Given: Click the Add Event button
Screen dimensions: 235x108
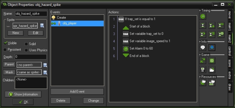Looking at the screenshot, I should pos(77,92).
